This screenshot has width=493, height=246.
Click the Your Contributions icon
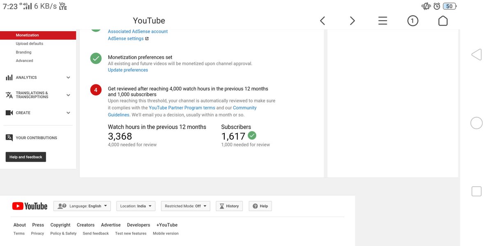[x=9, y=138]
